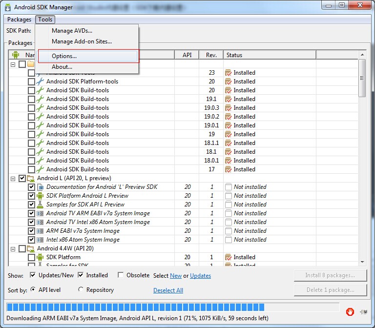Screen dimensions: 375x328
Task: Open Options... from Tools menu
Action: (88, 56)
